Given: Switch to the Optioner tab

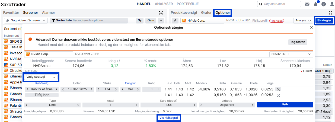Looking at the screenshot, I should click(222, 13).
